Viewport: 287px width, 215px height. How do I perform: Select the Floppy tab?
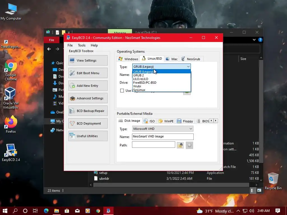[x=185, y=121]
